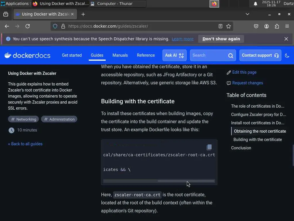Jump to Obtaining the root certificate
Viewport: 294px width, 221px height.
tap(260, 131)
